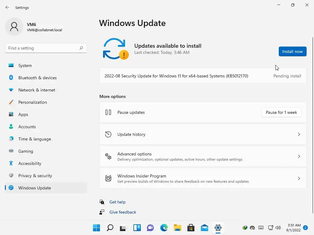This screenshot has height=235, width=314.
Task: Click the keyboard tray icon
Action: coord(261,228)
